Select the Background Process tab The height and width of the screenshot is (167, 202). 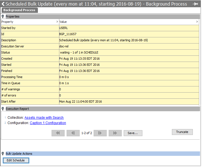pyautogui.click(x=20, y=10)
